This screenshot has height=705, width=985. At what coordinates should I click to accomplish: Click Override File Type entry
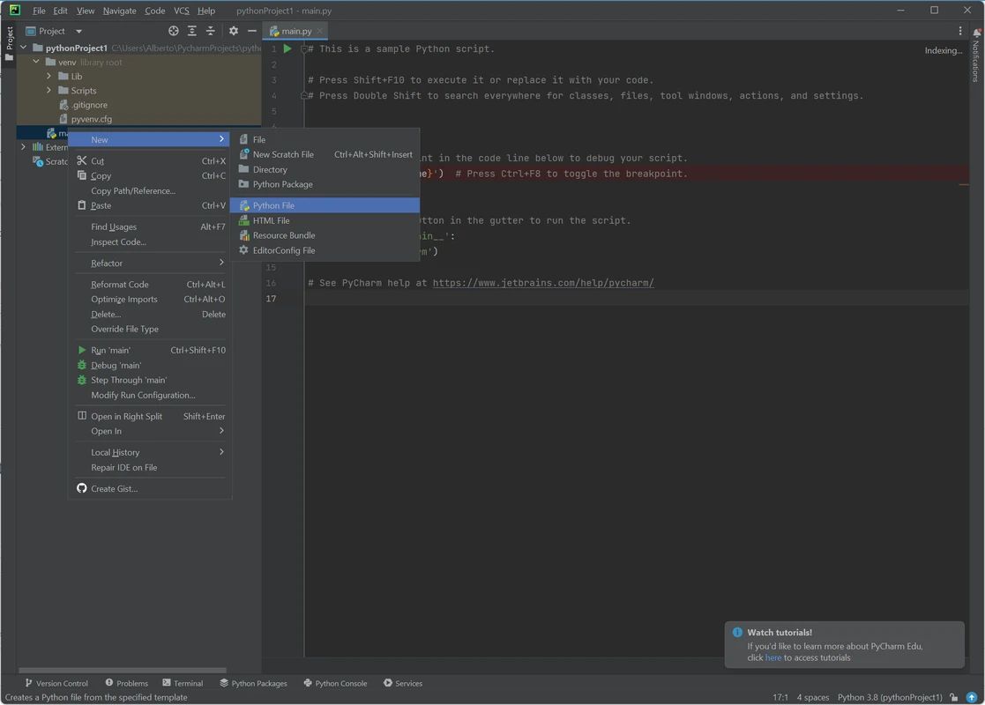pyautogui.click(x=150, y=329)
